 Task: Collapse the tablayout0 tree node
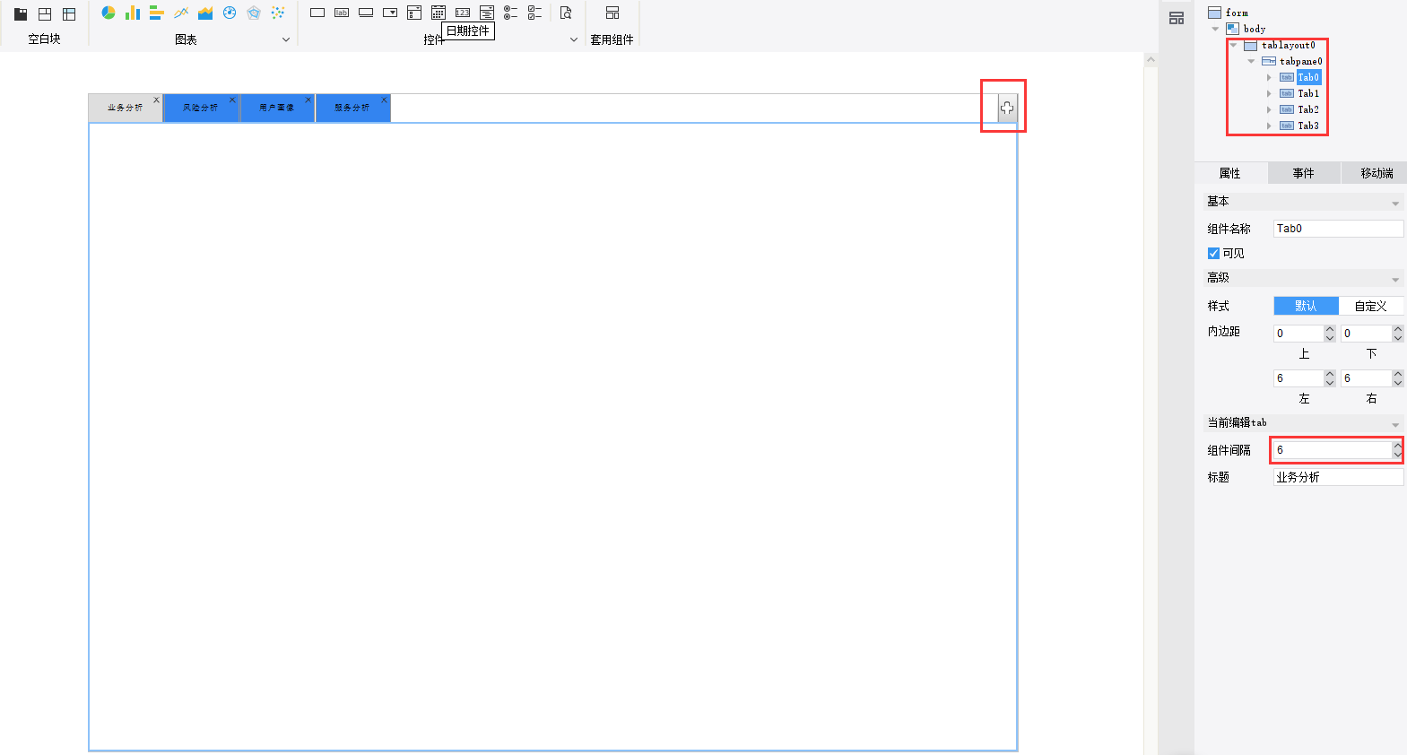[x=1233, y=45]
